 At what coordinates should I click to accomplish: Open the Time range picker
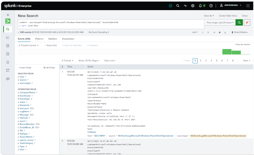[220, 23]
